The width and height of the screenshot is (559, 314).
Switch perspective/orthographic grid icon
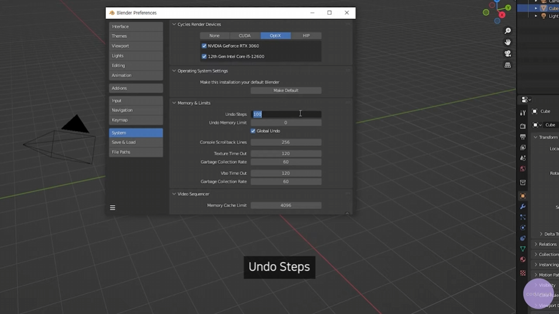(507, 65)
